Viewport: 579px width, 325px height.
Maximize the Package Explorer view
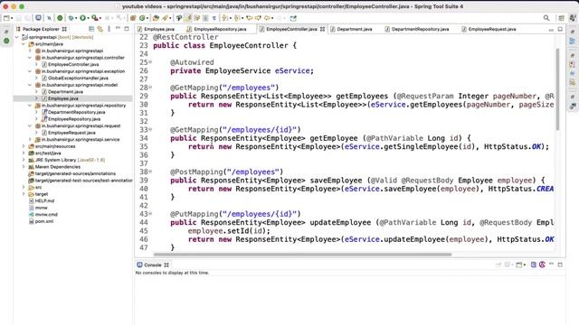coord(127,28)
